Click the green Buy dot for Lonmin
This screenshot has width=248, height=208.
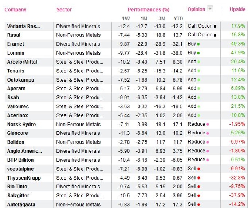point(198,53)
